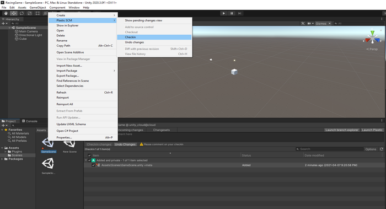Image resolution: width=386 pixels, height=209 pixels.
Task: Collapse the Assets folder tree
Action: pos(2,148)
